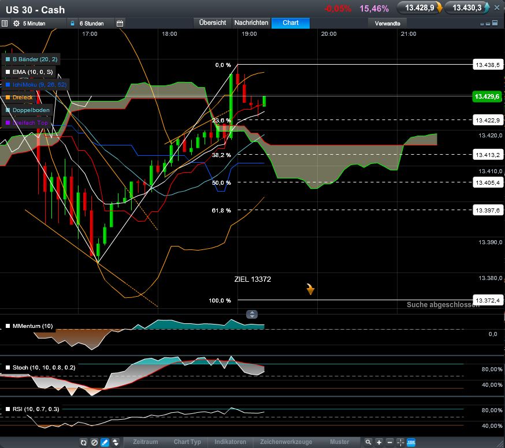Screen dimensions: 505x448
Task: Click the blue price scale icon
Action: pos(411,442)
